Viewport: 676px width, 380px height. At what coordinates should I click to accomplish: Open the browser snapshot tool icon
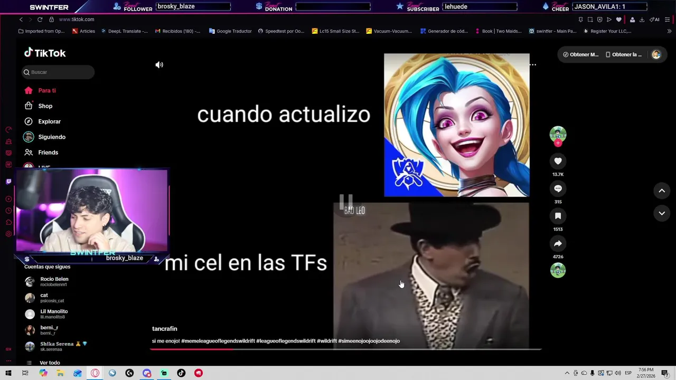pos(590,20)
